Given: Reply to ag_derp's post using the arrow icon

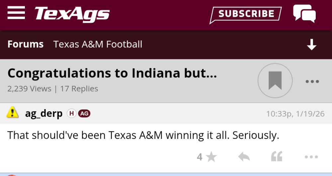Looking at the screenshot, I should pos(244,157).
